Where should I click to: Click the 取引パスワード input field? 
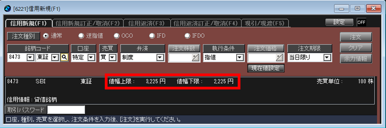(x=66, y=110)
